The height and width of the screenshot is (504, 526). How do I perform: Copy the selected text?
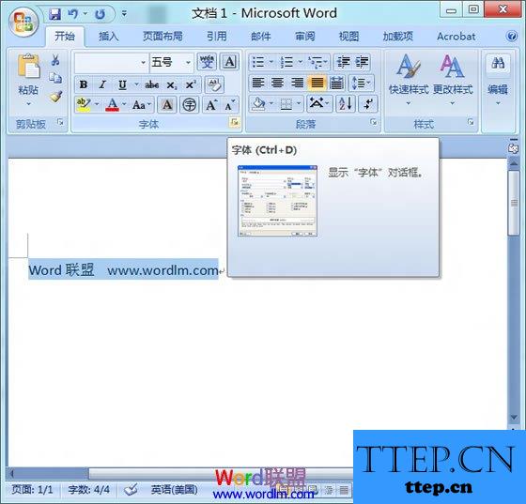[55, 78]
